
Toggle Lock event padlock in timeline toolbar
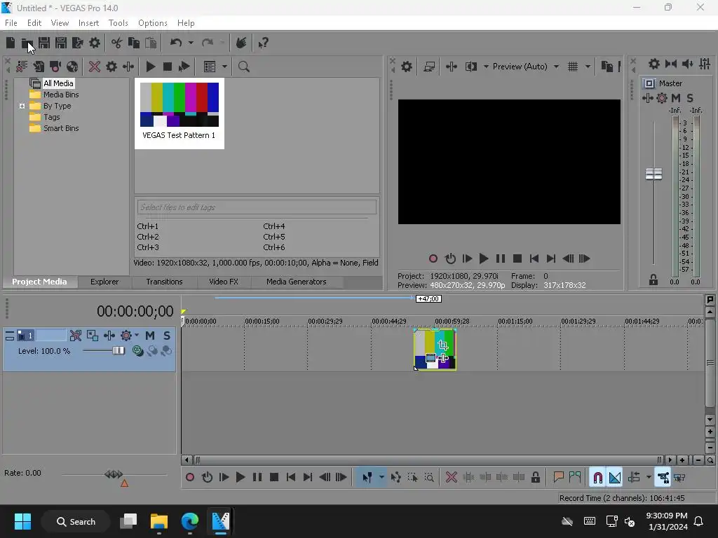point(535,478)
